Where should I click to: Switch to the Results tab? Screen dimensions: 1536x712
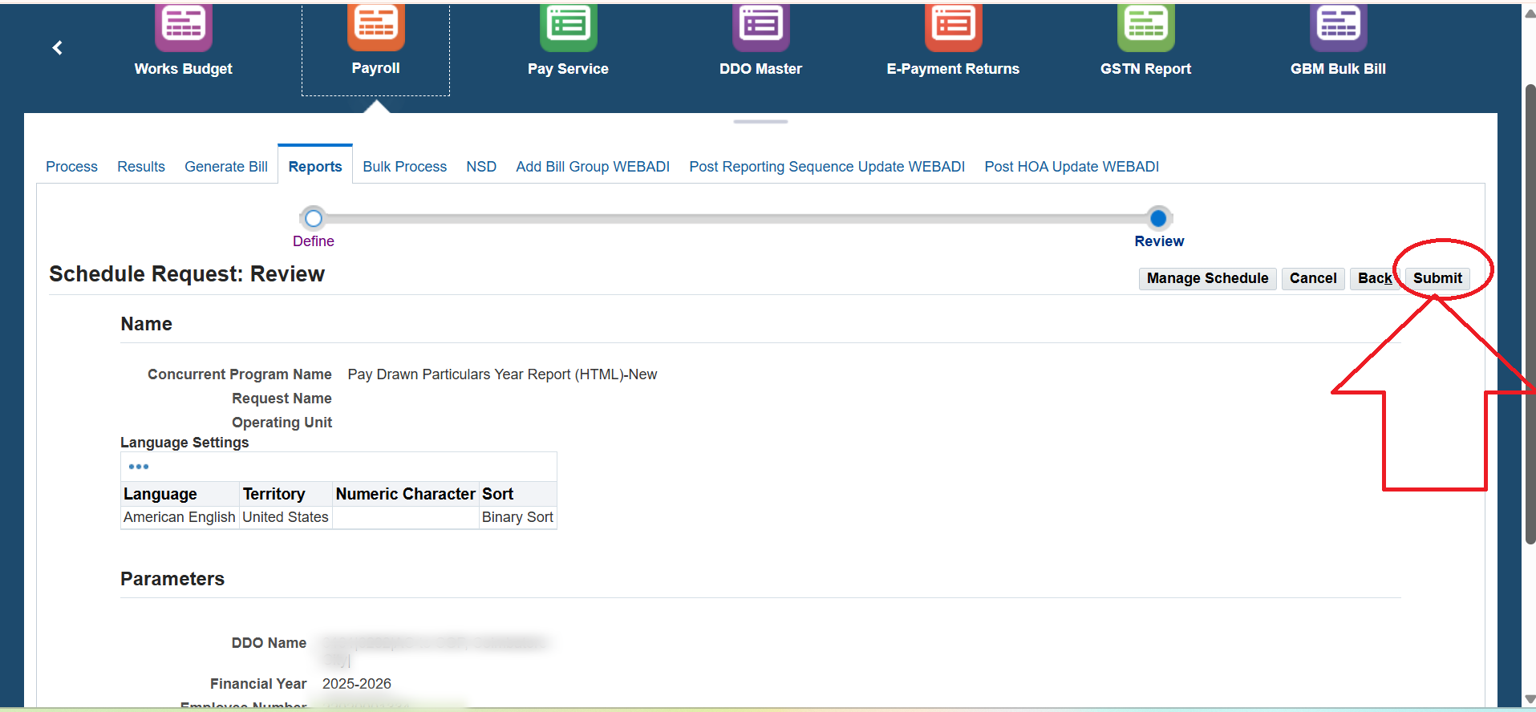(x=141, y=167)
